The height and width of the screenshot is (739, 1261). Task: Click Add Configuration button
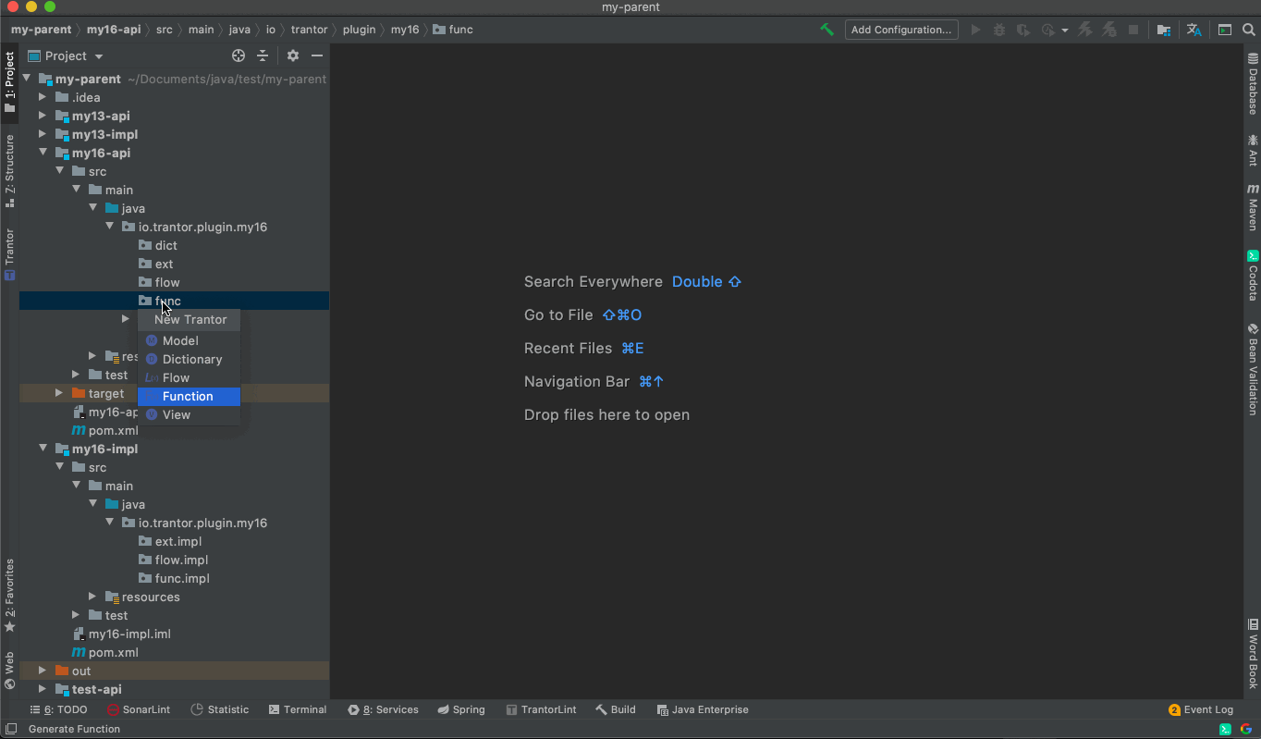(x=900, y=30)
